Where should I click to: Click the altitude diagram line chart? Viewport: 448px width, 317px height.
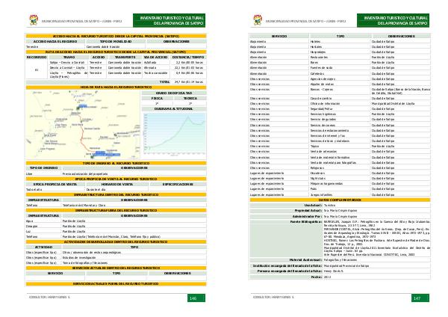[x=174, y=135]
